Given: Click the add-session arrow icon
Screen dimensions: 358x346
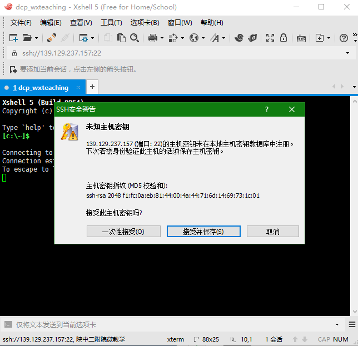Looking at the screenshot, I should click(x=13, y=69).
